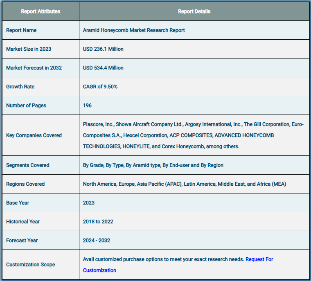Click 'Aramid Honeycomb Market Research Report' text
311x281 pixels.
[x=134, y=30]
